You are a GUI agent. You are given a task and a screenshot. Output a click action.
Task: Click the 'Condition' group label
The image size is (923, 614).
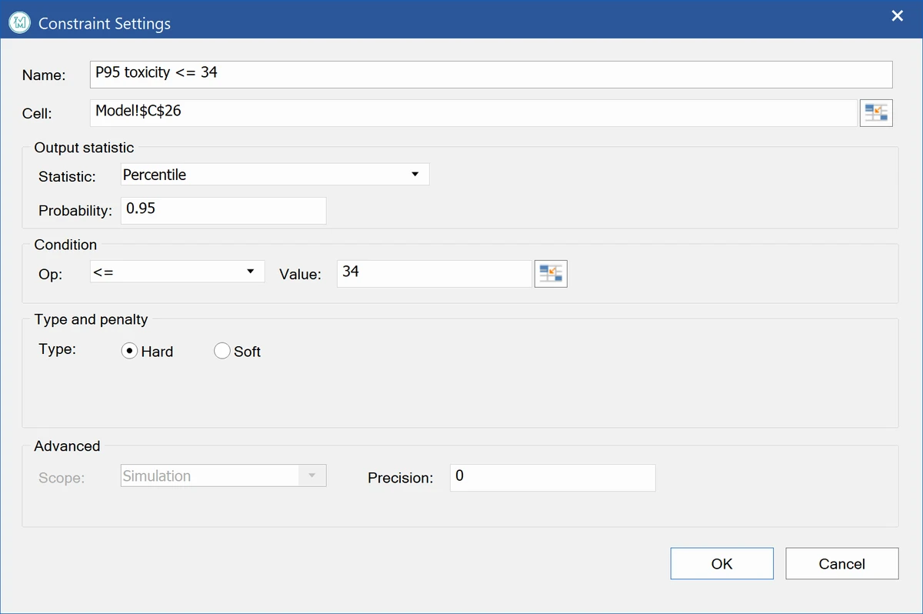[x=65, y=245]
